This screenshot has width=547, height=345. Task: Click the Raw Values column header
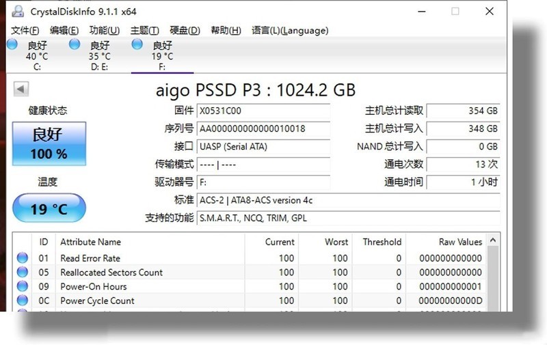pyautogui.click(x=446, y=242)
